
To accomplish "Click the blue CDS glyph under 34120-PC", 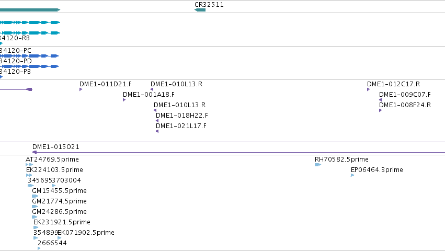I will [x=29, y=56].
